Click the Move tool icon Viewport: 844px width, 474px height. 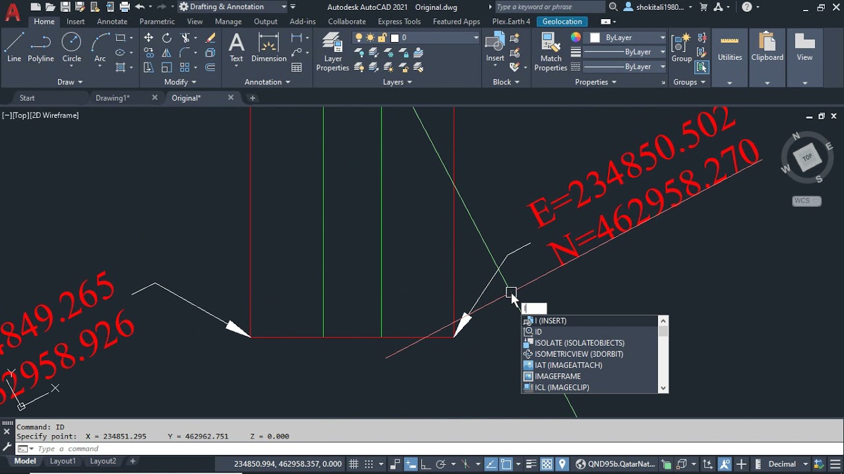point(148,38)
